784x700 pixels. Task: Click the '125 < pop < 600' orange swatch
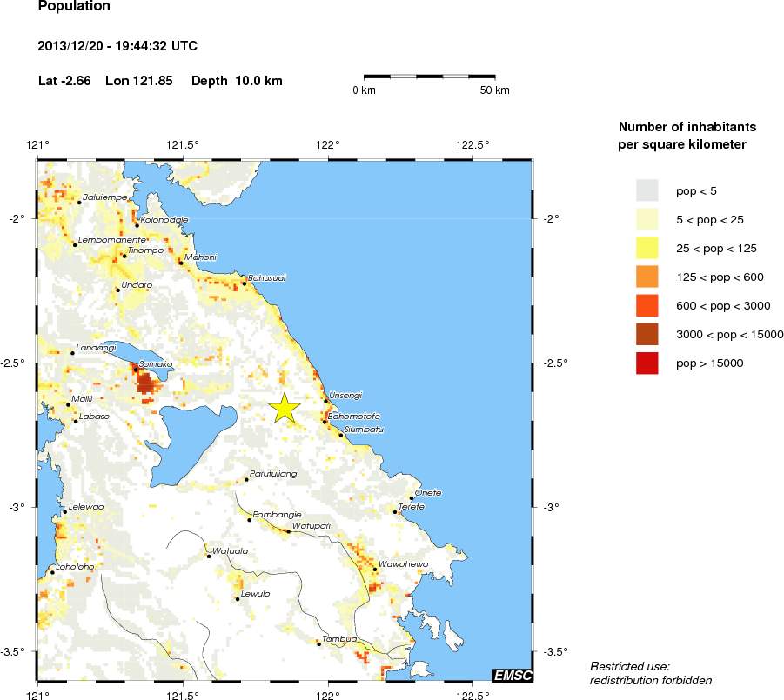tap(648, 277)
